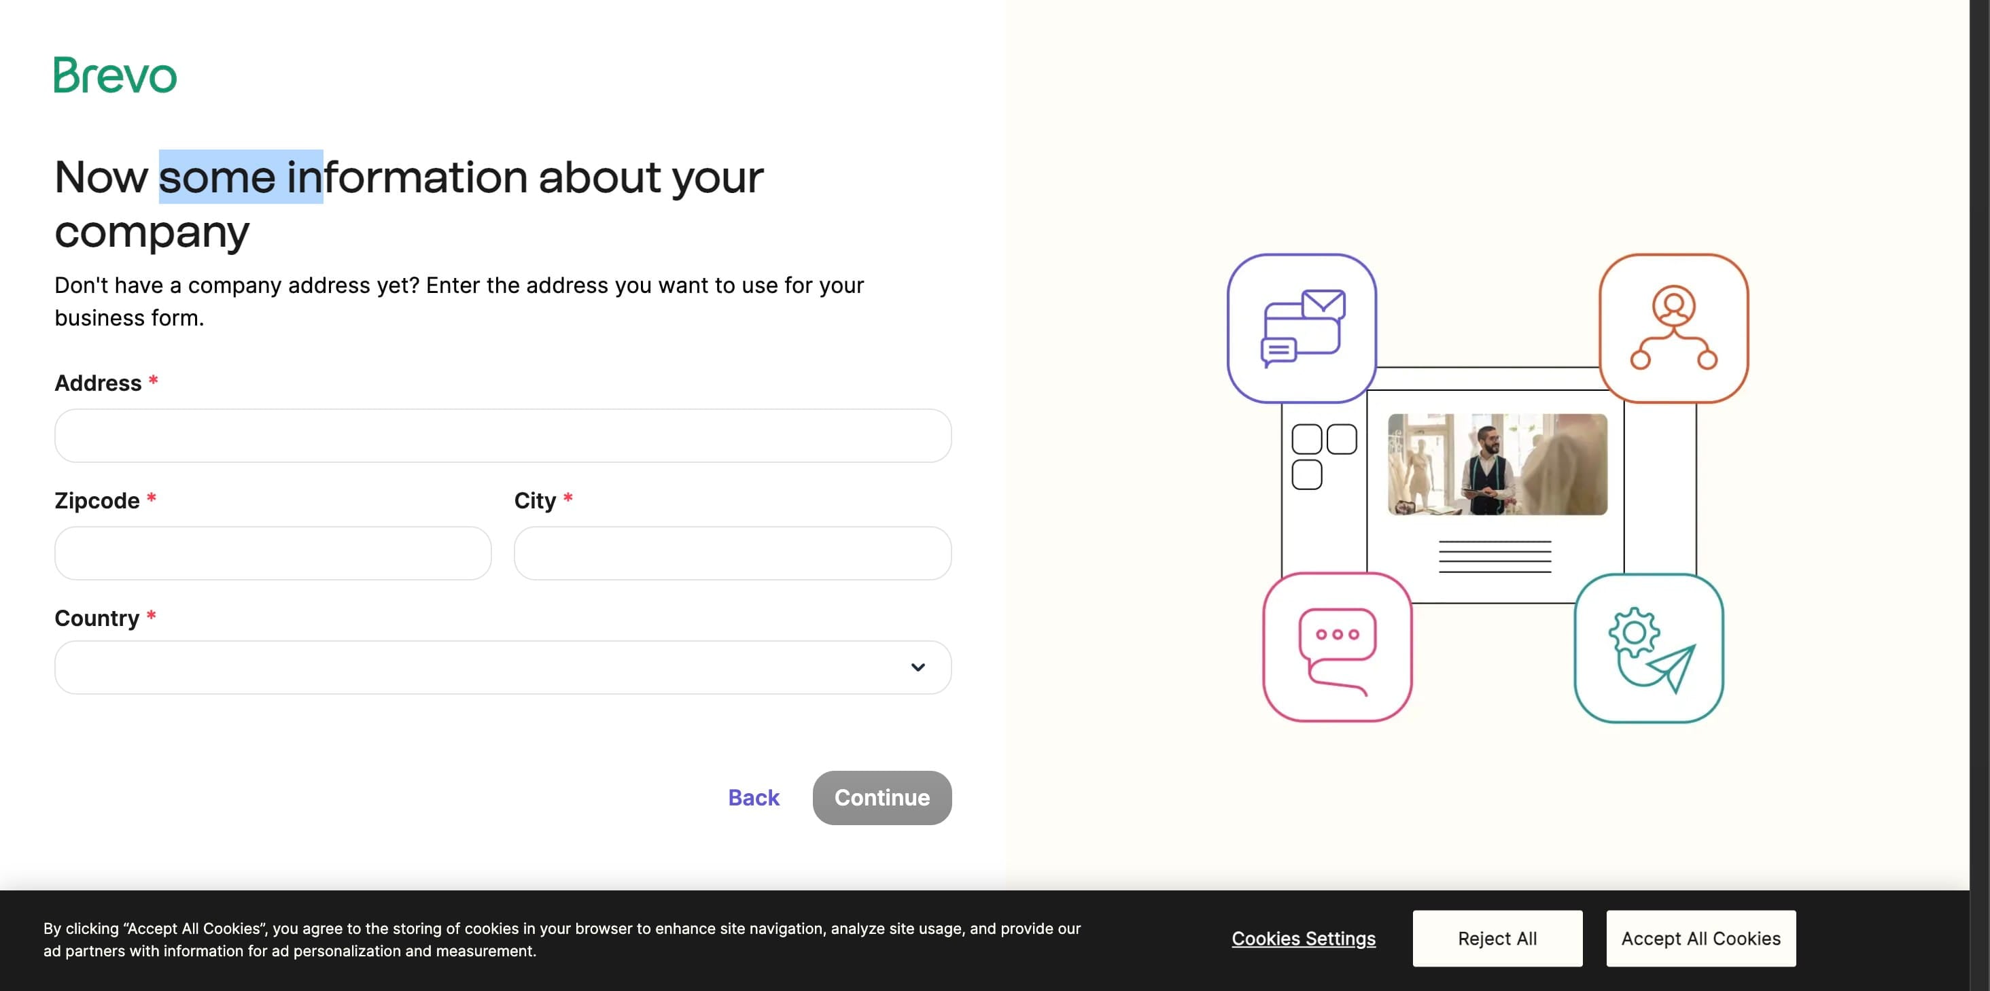The height and width of the screenshot is (991, 1990).
Task: Click the teal gear with paper plane icon
Action: click(x=1650, y=649)
